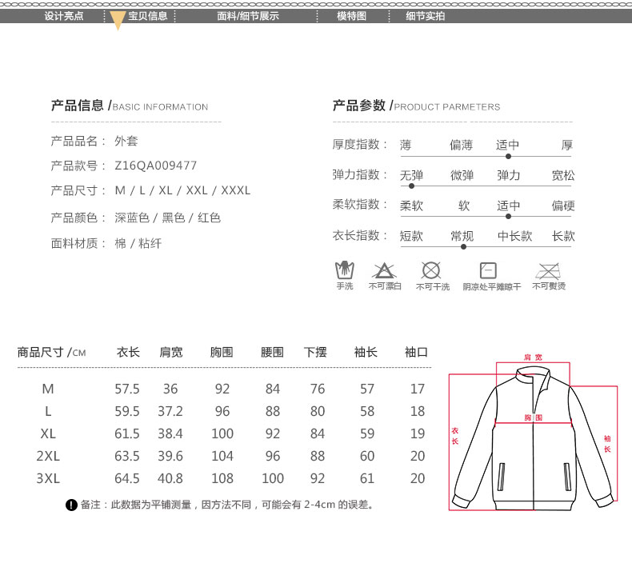Viewport: 632px width, 567px height.
Task: Click the 偏薄 option on 厚度指数 scale
Action: point(461,145)
